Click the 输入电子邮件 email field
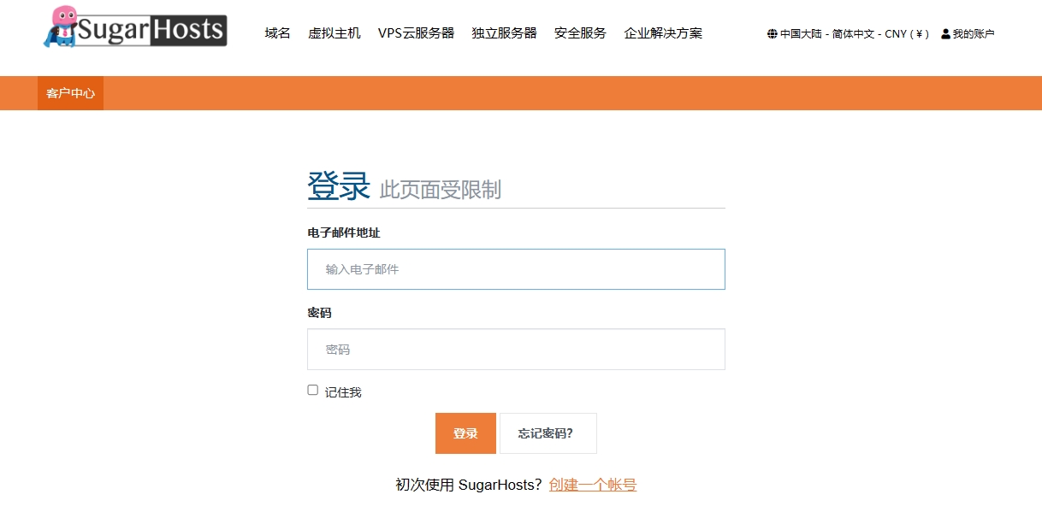This screenshot has width=1042, height=512. coord(515,268)
